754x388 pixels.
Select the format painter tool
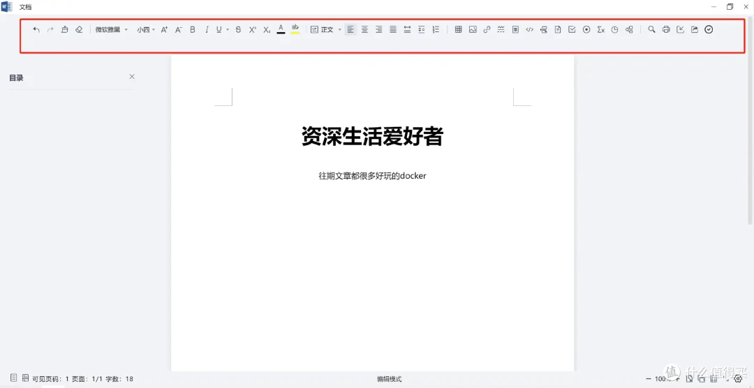pyautogui.click(x=64, y=30)
